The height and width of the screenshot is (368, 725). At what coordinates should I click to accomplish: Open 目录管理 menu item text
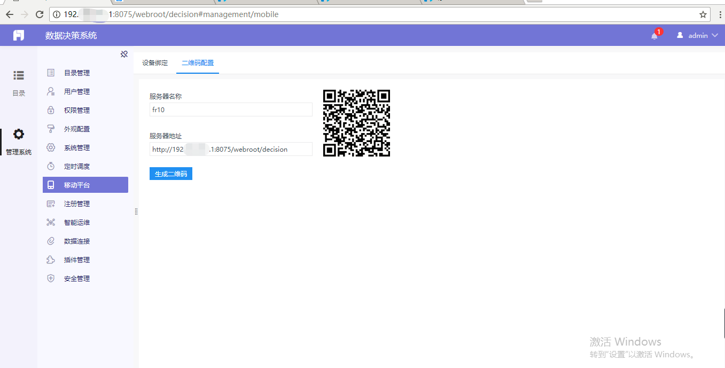click(77, 73)
